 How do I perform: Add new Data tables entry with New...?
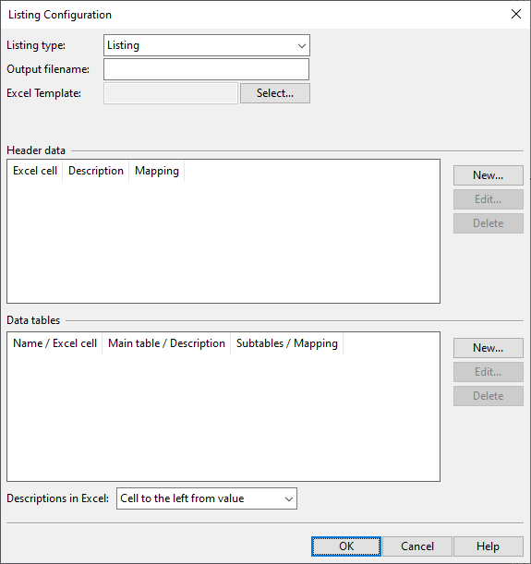(489, 348)
